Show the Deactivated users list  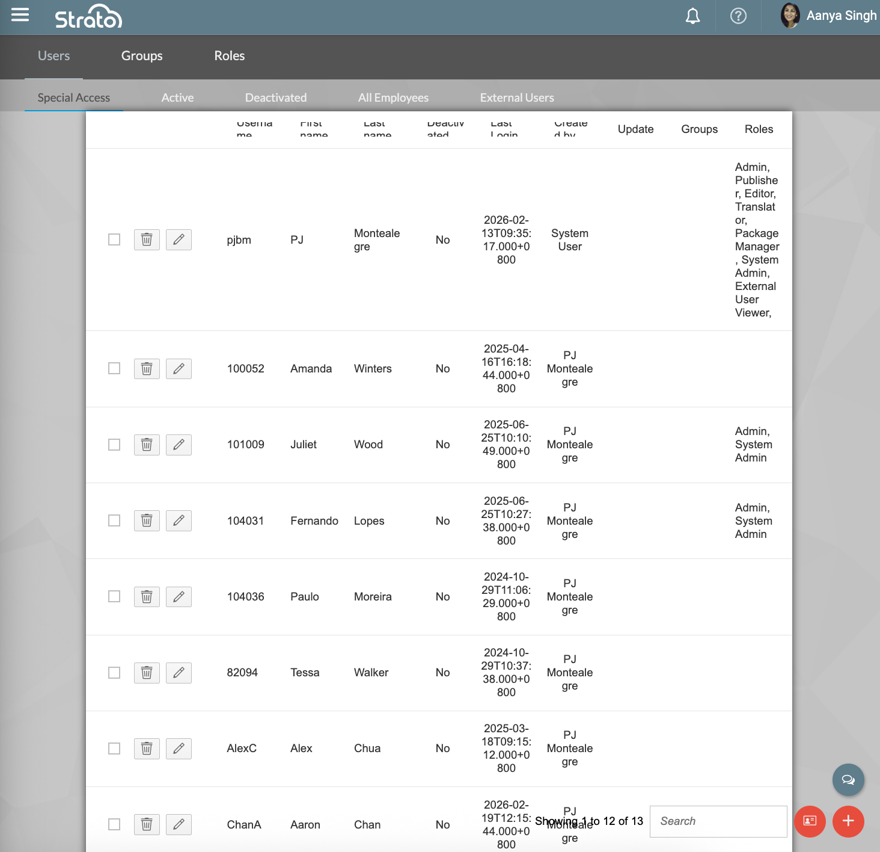coord(276,97)
